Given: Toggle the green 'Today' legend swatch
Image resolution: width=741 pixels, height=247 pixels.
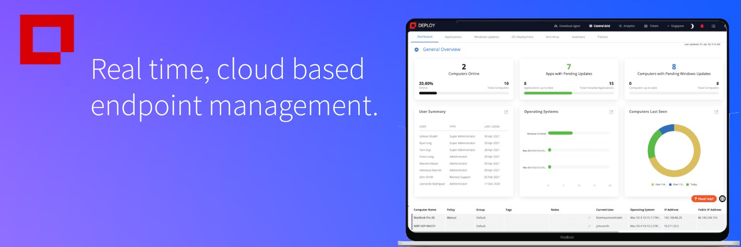Looking at the screenshot, I should tap(689, 184).
